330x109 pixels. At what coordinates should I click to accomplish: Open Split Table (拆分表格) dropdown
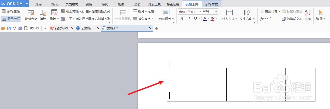[x=143, y=19]
